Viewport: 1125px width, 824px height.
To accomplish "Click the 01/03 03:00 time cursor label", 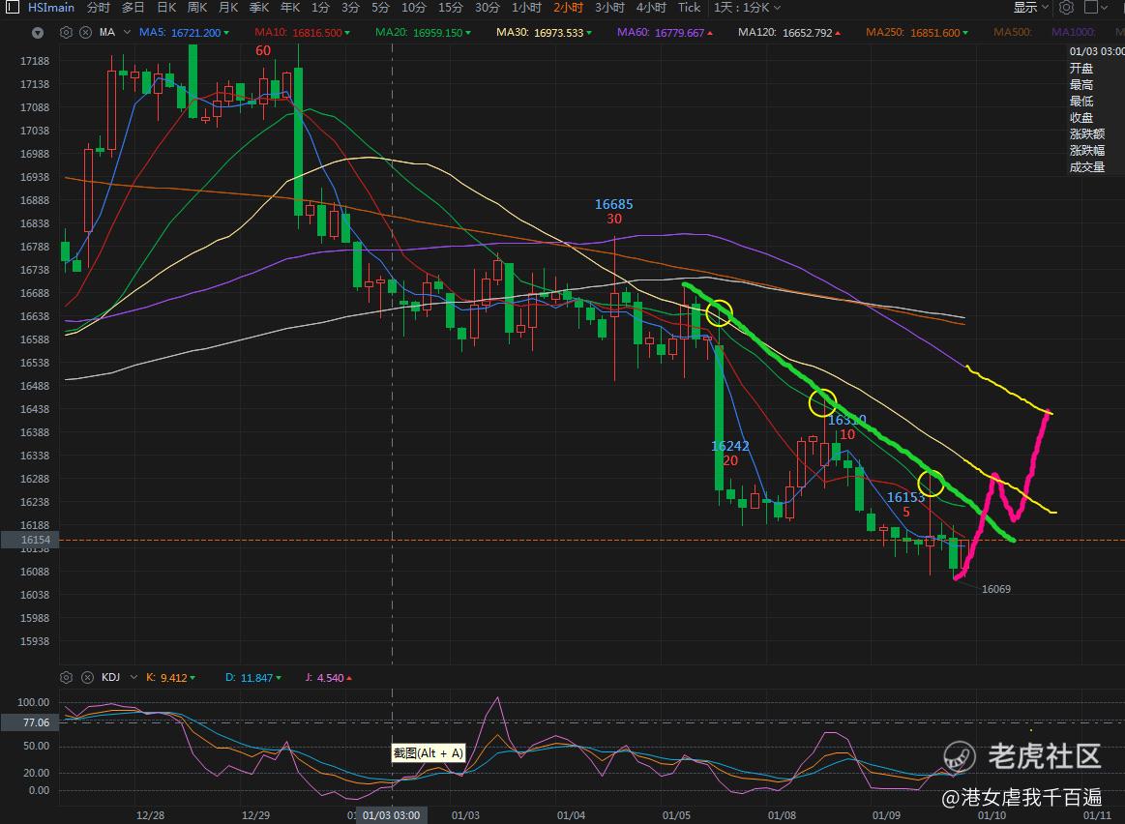I will 392,815.
